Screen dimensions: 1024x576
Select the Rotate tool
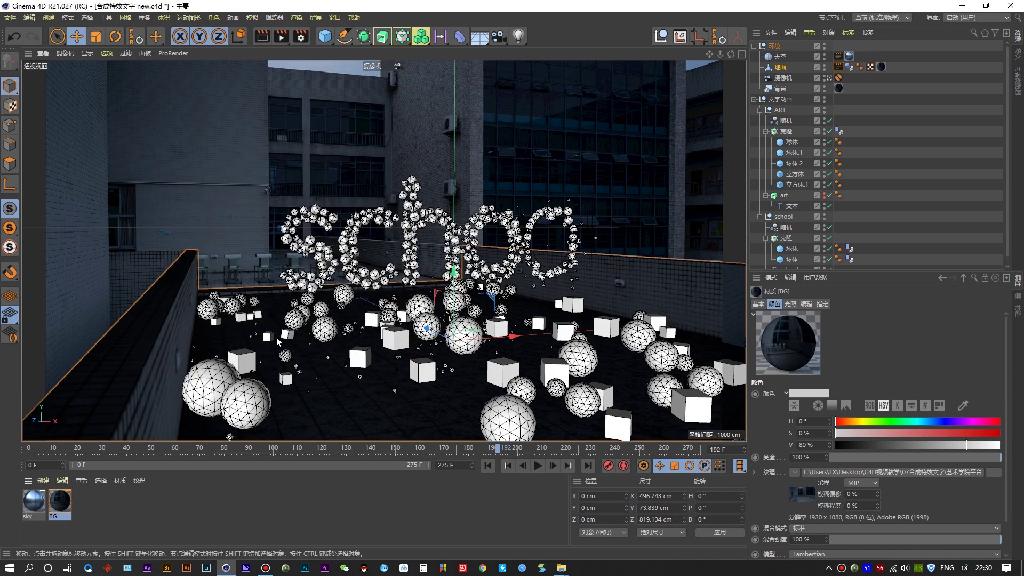click(115, 37)
